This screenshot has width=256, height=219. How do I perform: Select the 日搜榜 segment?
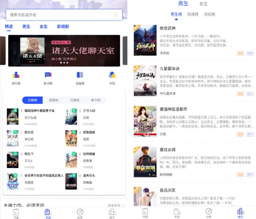(x=33, y=100)
